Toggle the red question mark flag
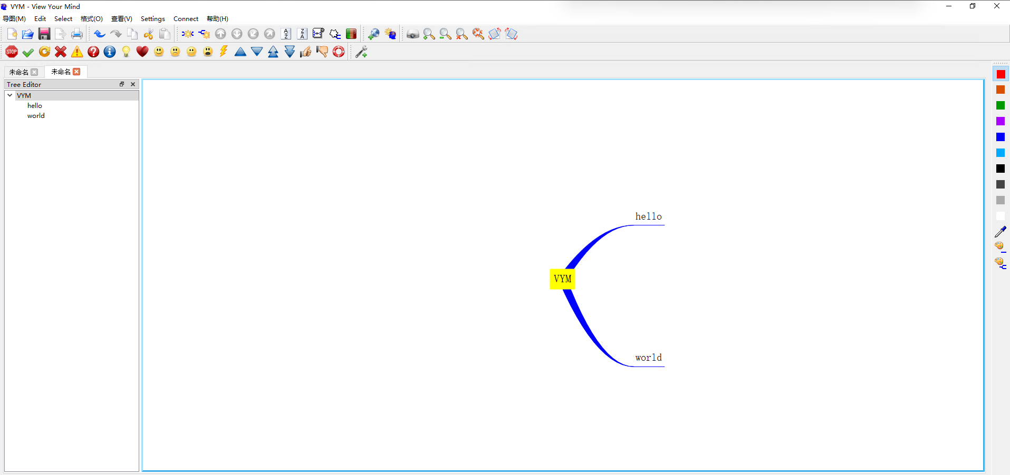 click(93, 52)
